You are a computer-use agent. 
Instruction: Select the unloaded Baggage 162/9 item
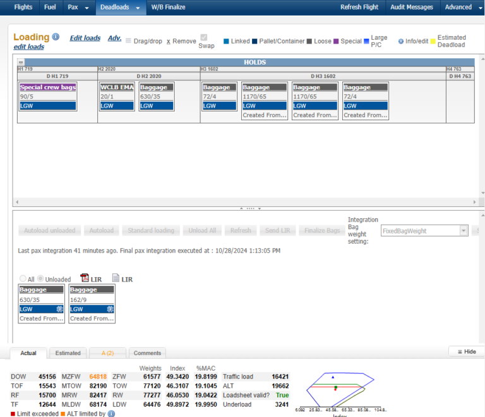pos(92,304)
